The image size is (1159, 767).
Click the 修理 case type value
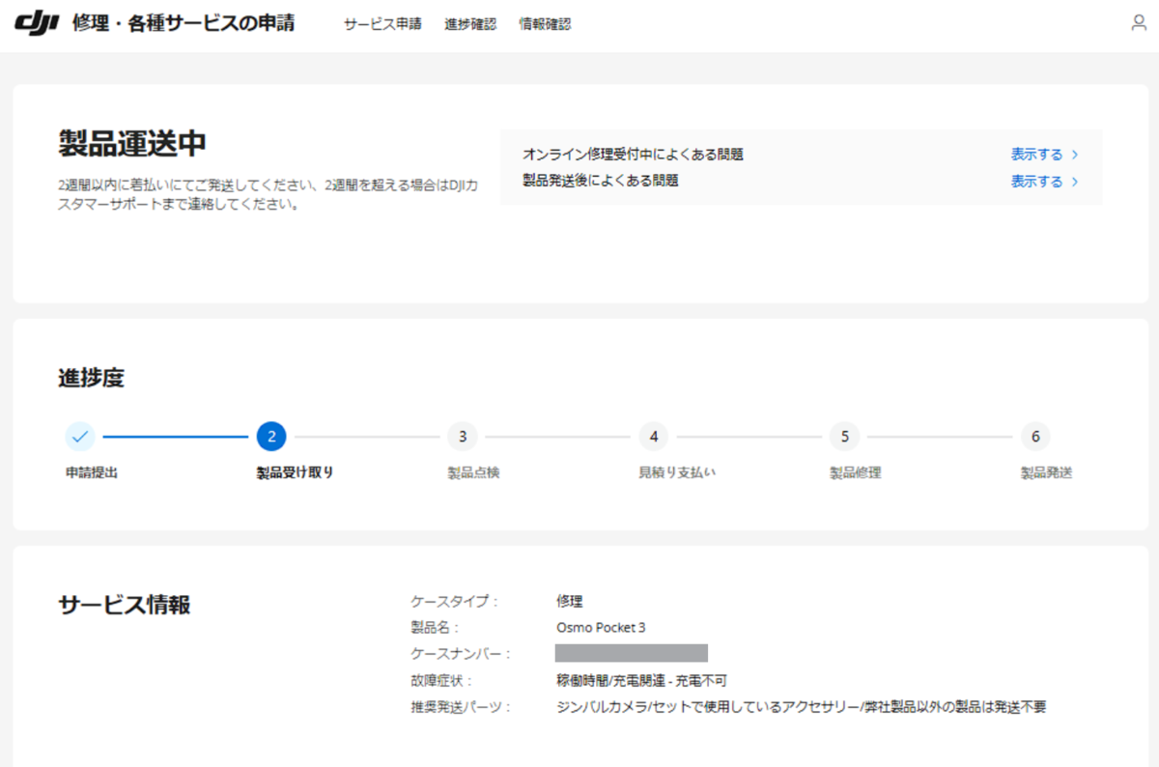coord(569,601)
